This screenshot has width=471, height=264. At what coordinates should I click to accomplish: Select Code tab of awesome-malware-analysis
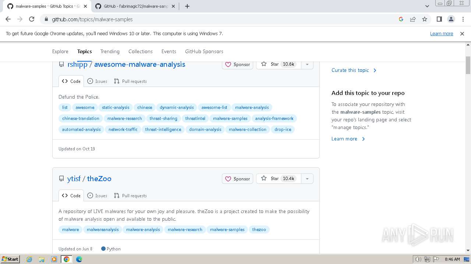pos(71,81)
